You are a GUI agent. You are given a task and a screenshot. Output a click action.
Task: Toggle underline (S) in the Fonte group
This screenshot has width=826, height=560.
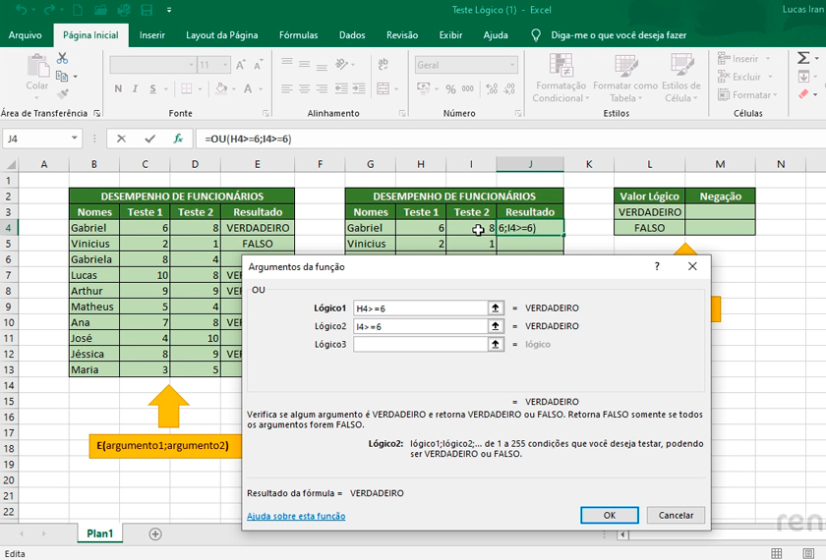coord(153,89)
